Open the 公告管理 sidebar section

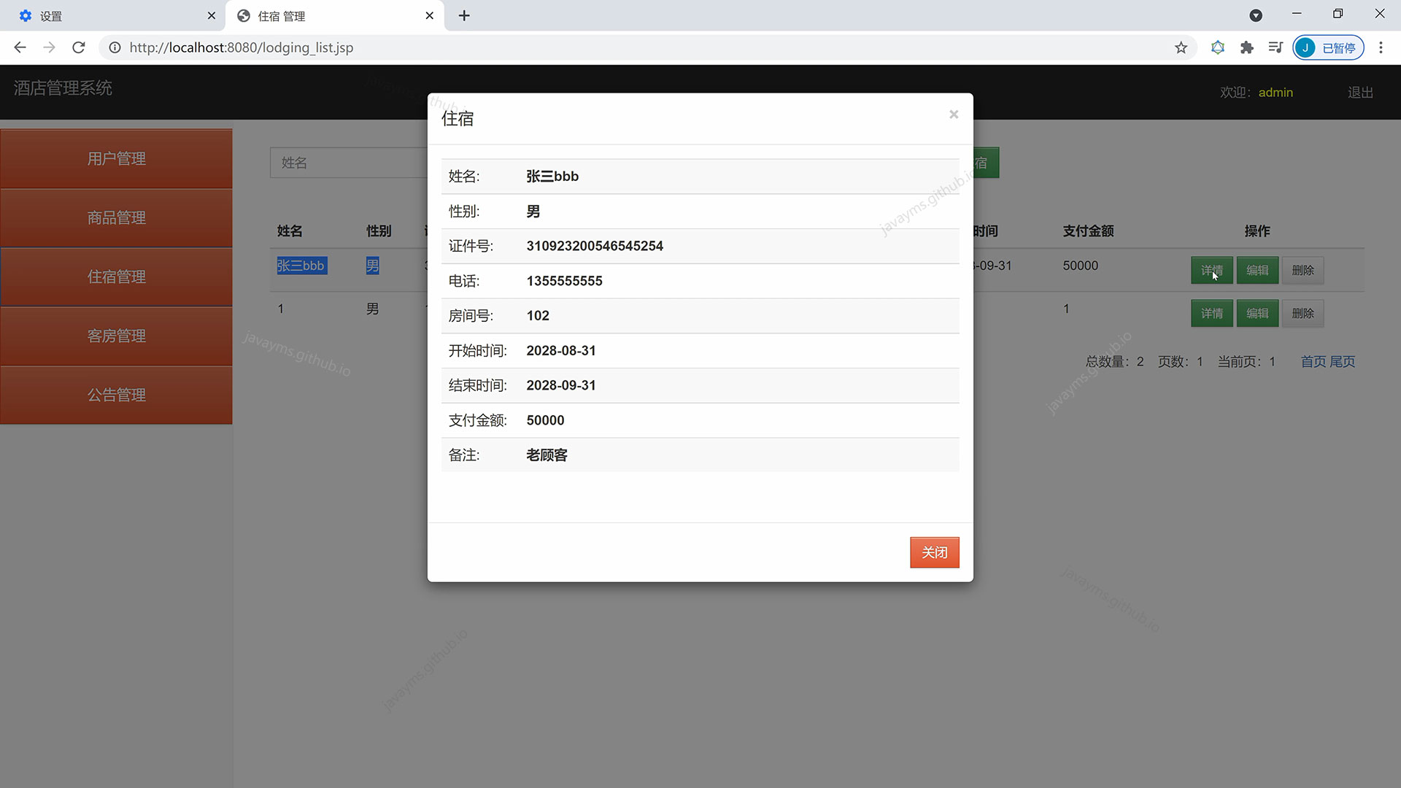coord(116,395)
